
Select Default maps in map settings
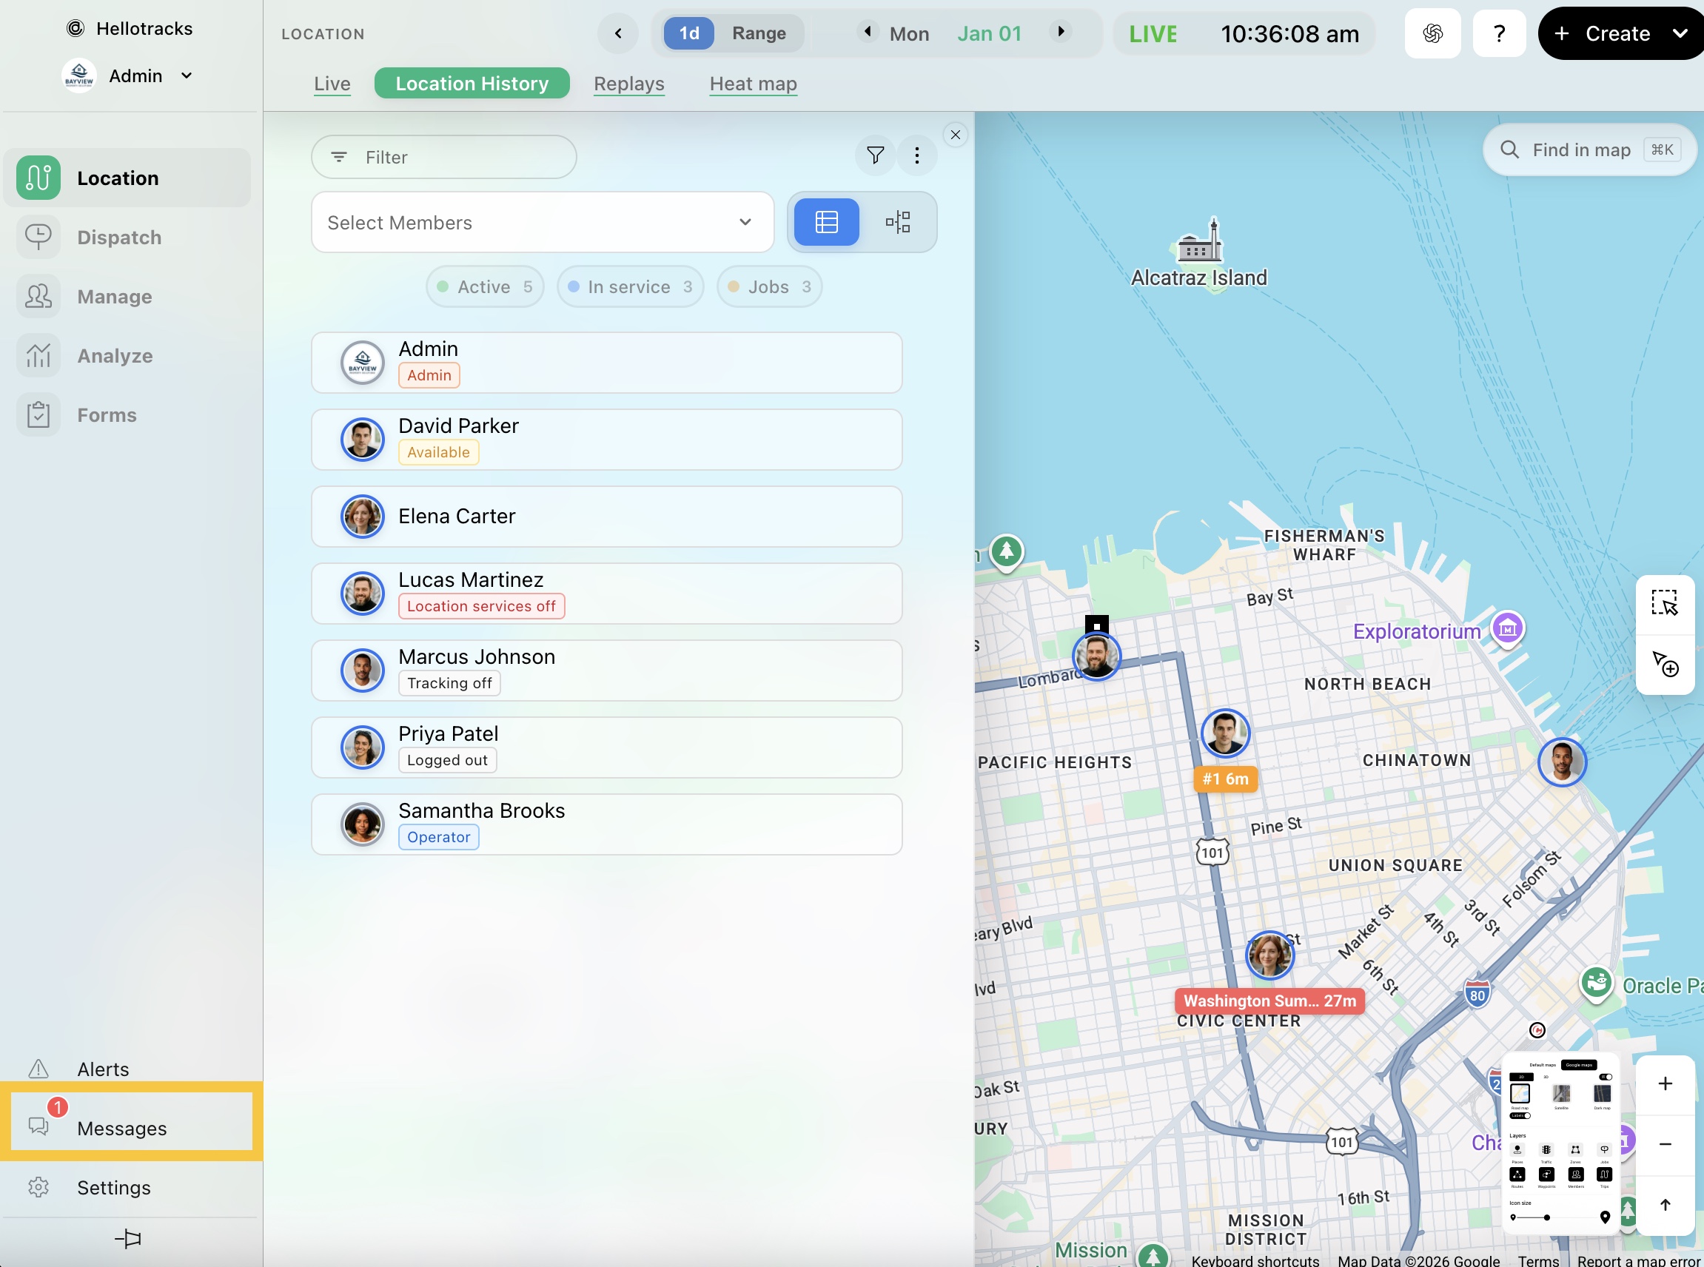click(1542, 1064)
